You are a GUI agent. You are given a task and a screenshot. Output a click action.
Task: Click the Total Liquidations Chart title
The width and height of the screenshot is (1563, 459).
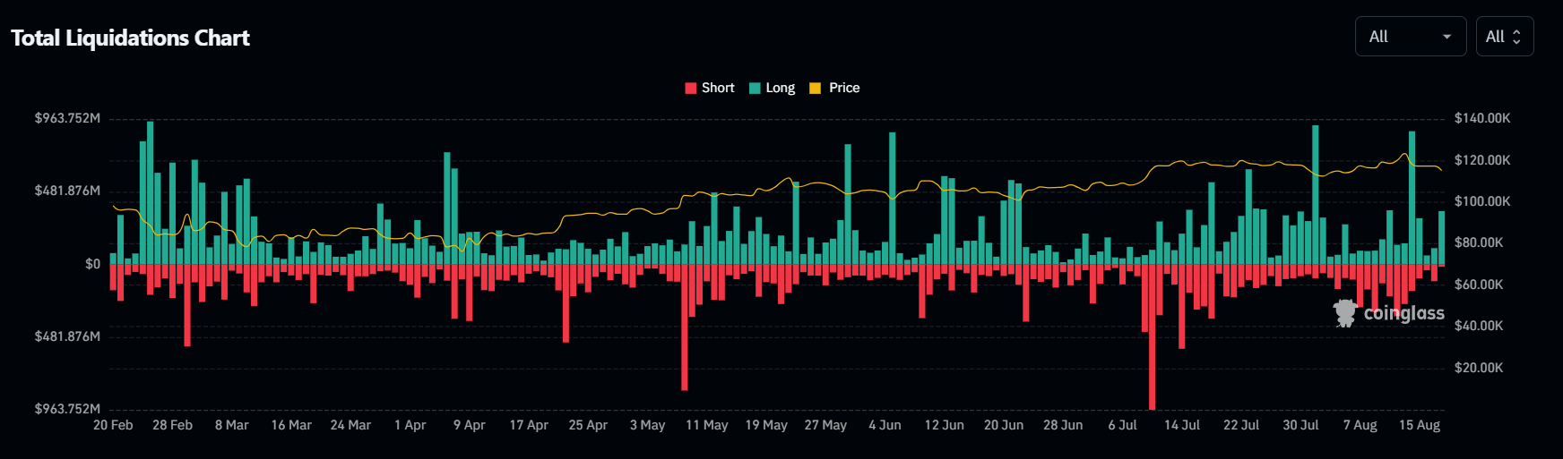130,38
